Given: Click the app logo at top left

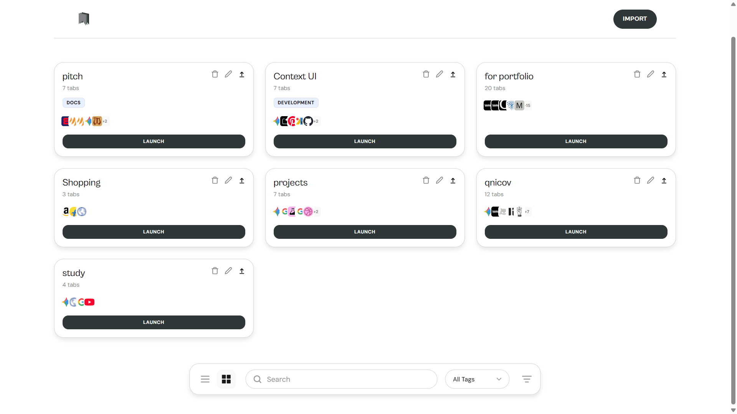Looking at the screenshot, I should tap(84, 18).
